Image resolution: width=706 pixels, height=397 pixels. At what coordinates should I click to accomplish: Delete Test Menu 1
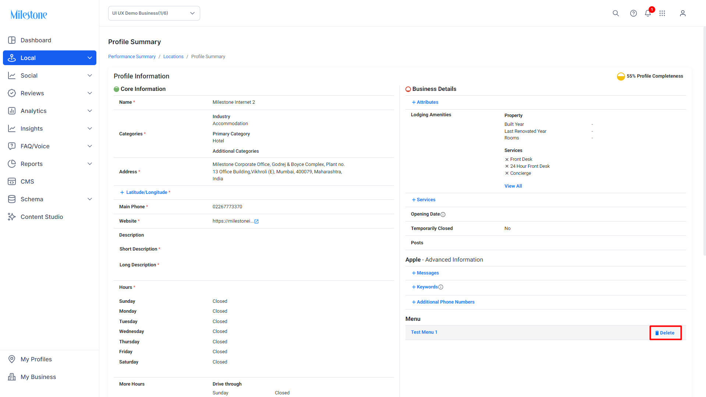point(665,333)
